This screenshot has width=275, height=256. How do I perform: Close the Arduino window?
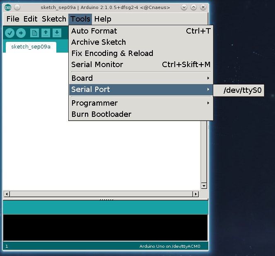203,7
